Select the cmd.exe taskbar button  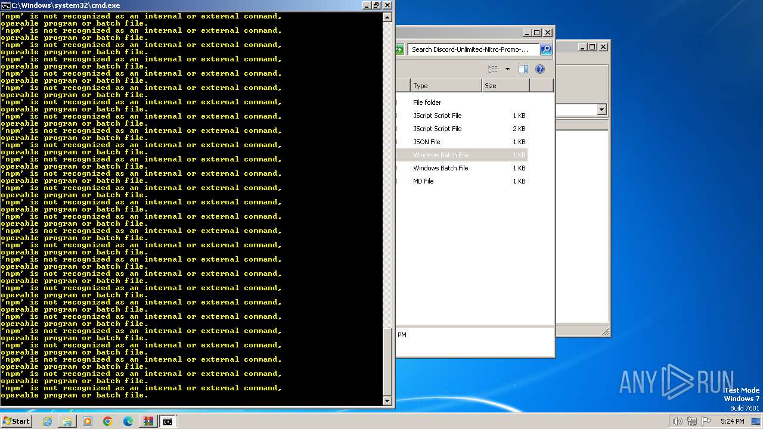(x=168, y=421)
